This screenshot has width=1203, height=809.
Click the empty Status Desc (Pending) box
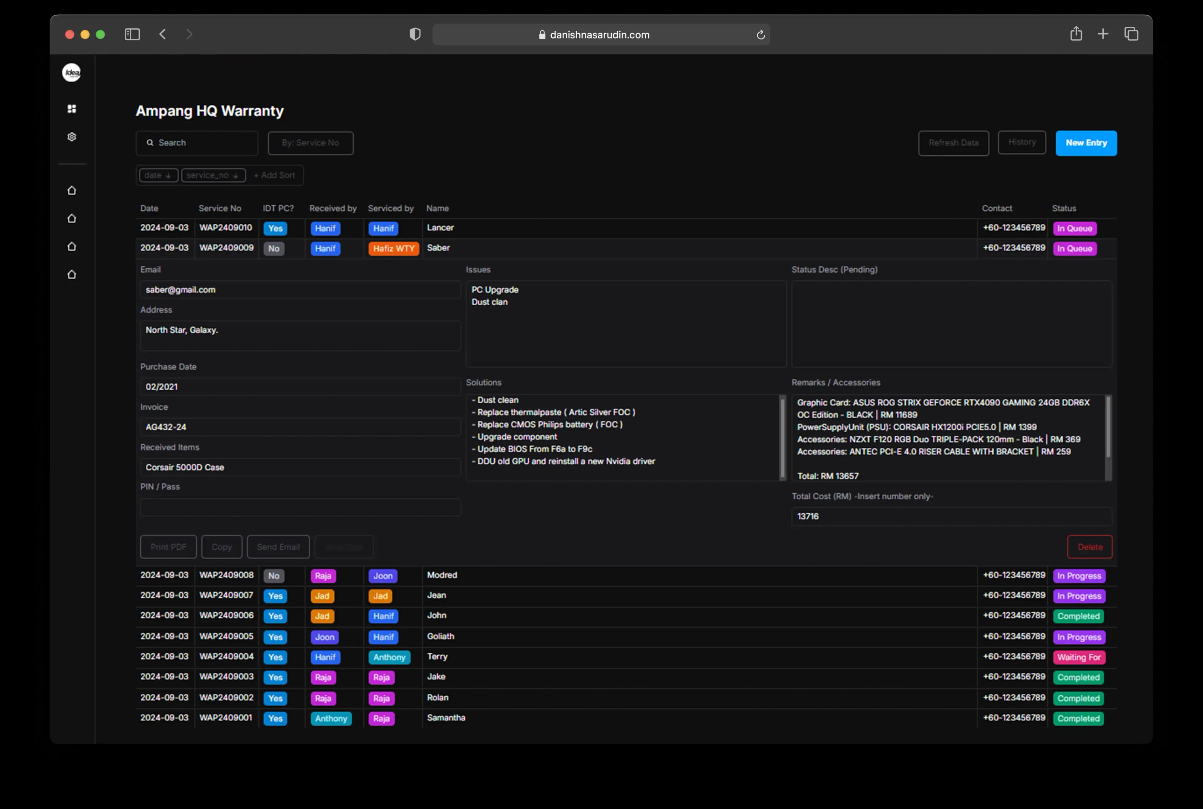[x=952, y=324]
